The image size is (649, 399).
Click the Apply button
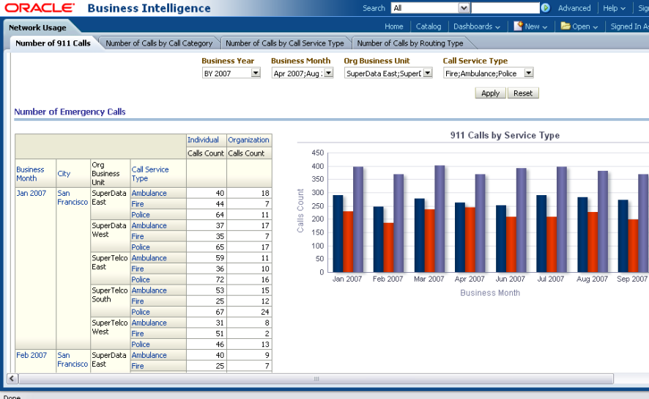[x=490, y=93]
